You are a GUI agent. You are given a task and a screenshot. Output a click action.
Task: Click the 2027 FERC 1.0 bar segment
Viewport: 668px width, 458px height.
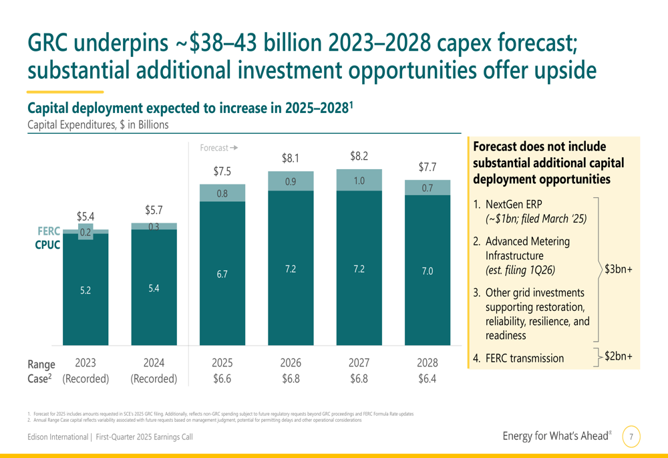[x=359, y=180]
